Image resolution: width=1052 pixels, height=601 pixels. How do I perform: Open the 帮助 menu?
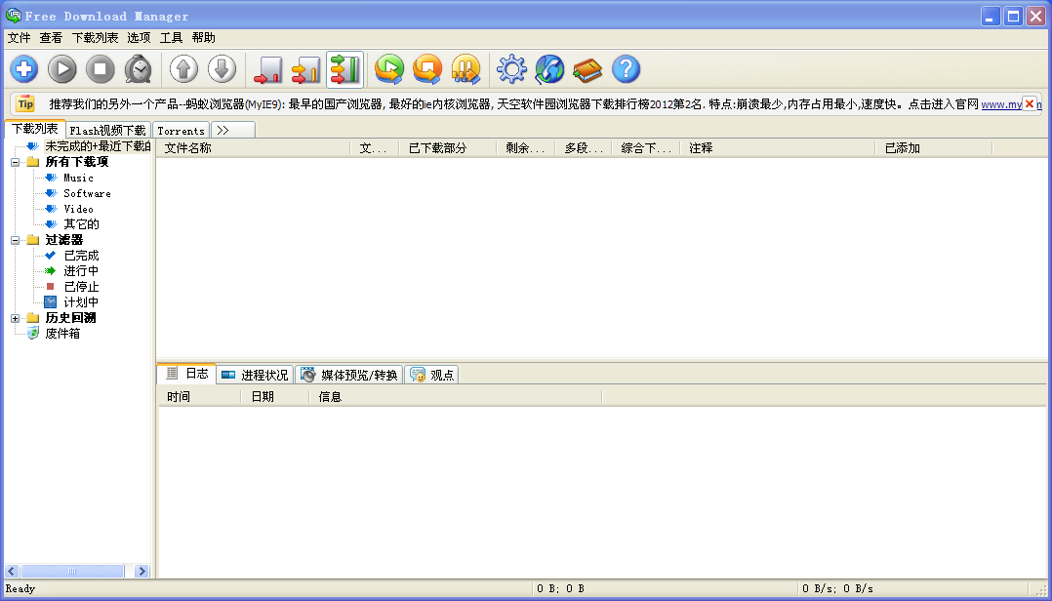pos(203,37)
